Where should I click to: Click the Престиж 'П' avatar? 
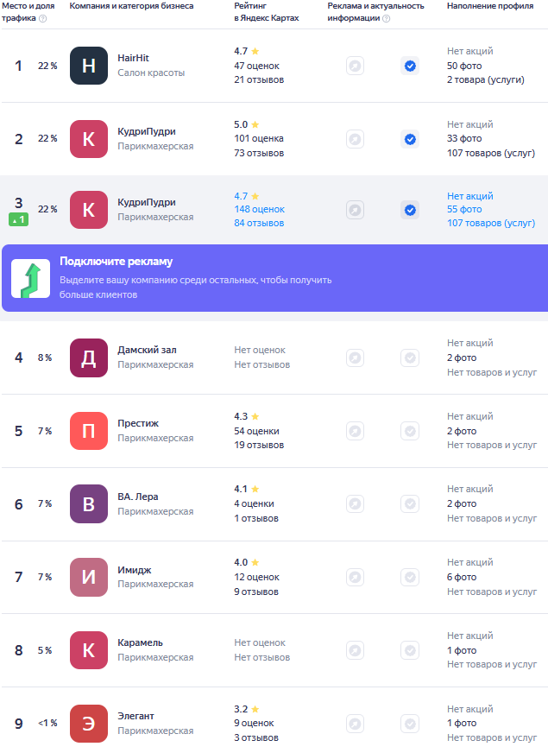[x=89, y=431]
